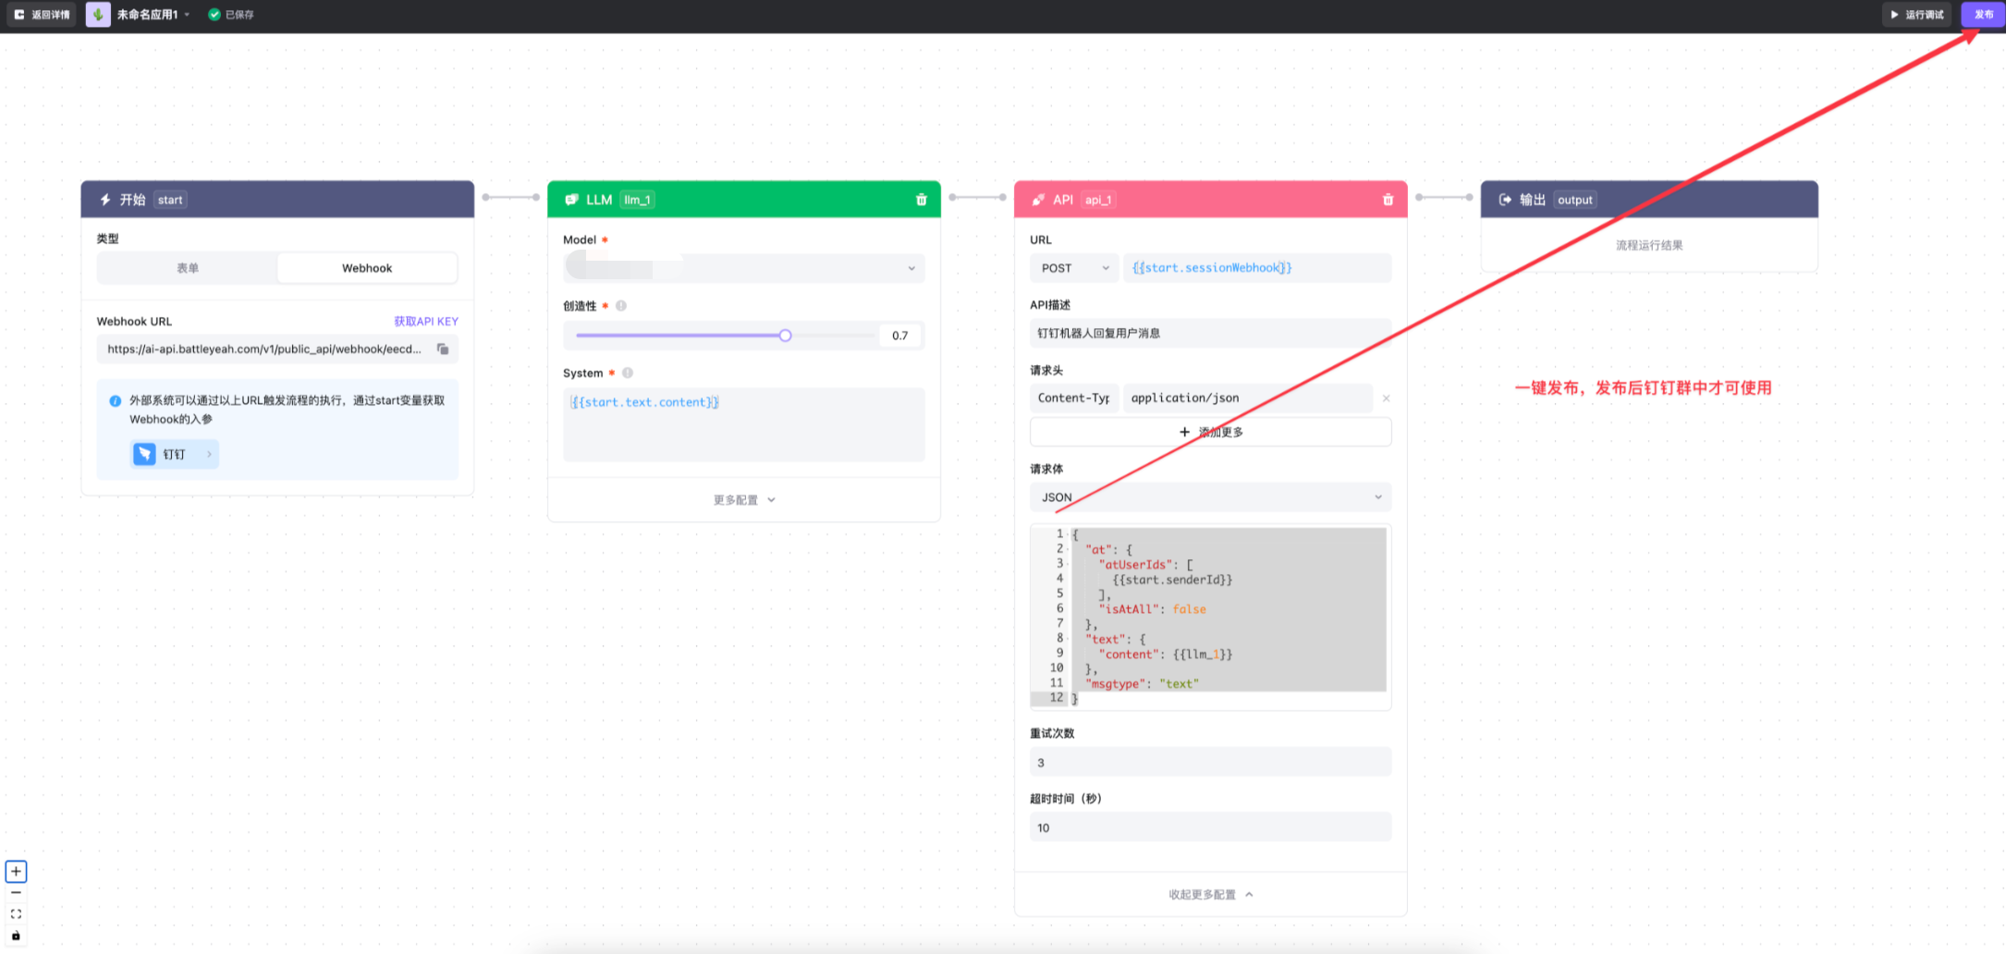Click the saved status checkmark
Image resolution: width=2006 pixels, height=954 pixels.
pyautogui.click(x=214, y=15)
